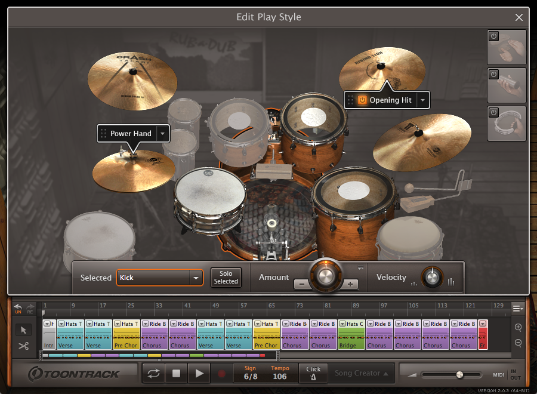Expand the Power Hand dropdown arrow

163,133
